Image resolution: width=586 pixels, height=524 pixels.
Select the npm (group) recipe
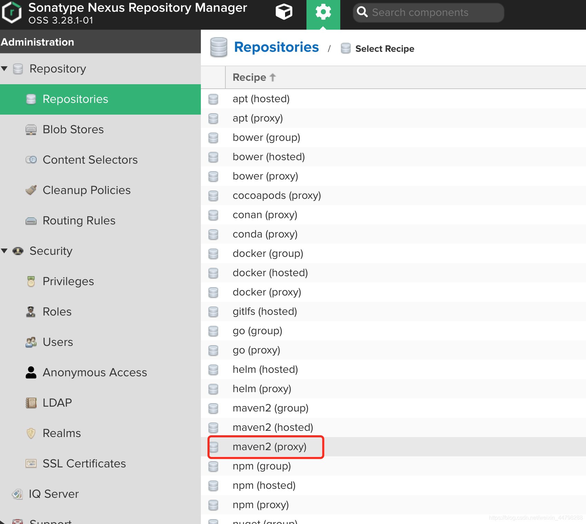(393, 466)
